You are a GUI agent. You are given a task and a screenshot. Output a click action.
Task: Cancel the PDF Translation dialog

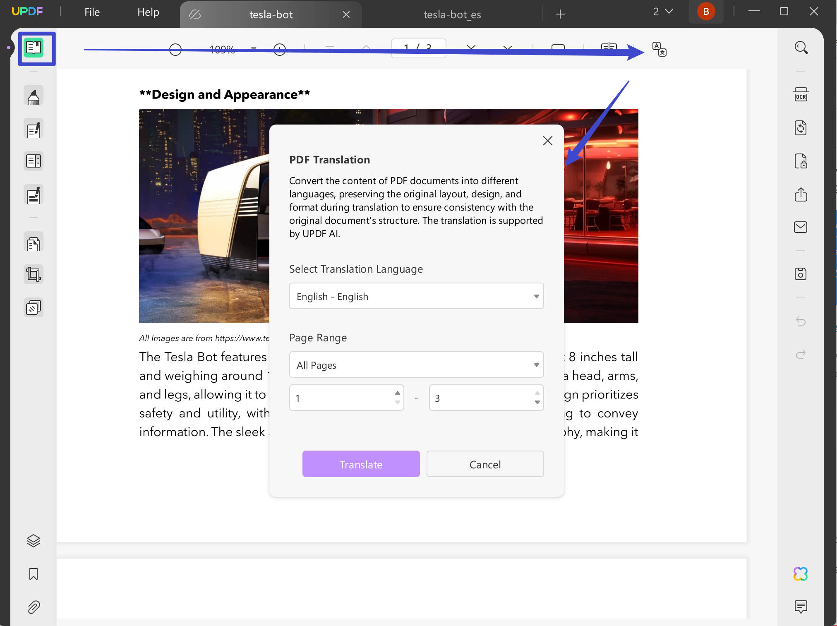coord(485,464)
